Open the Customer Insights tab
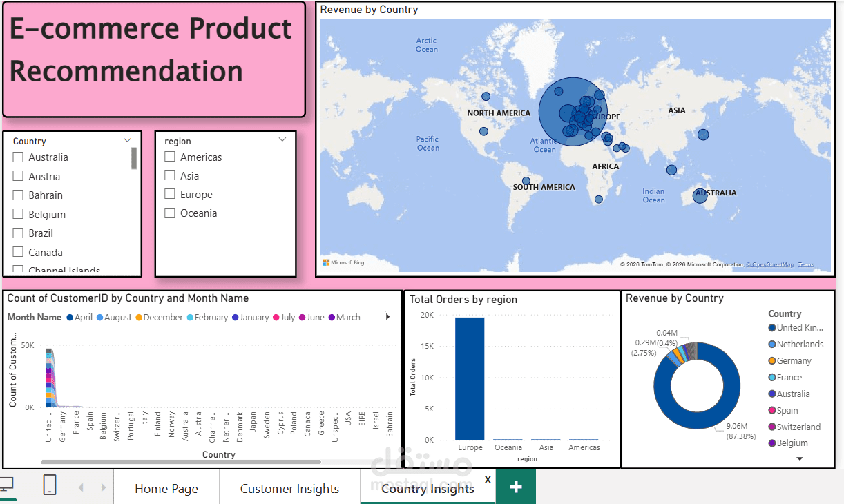The height and width of the screenshot is (504, 844). (x=289, y=488)
